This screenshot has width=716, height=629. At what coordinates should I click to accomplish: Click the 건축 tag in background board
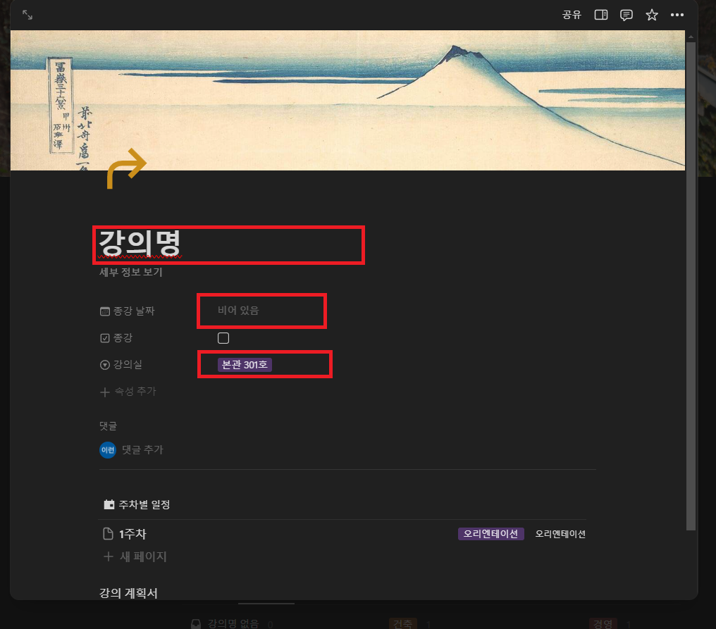403,623
